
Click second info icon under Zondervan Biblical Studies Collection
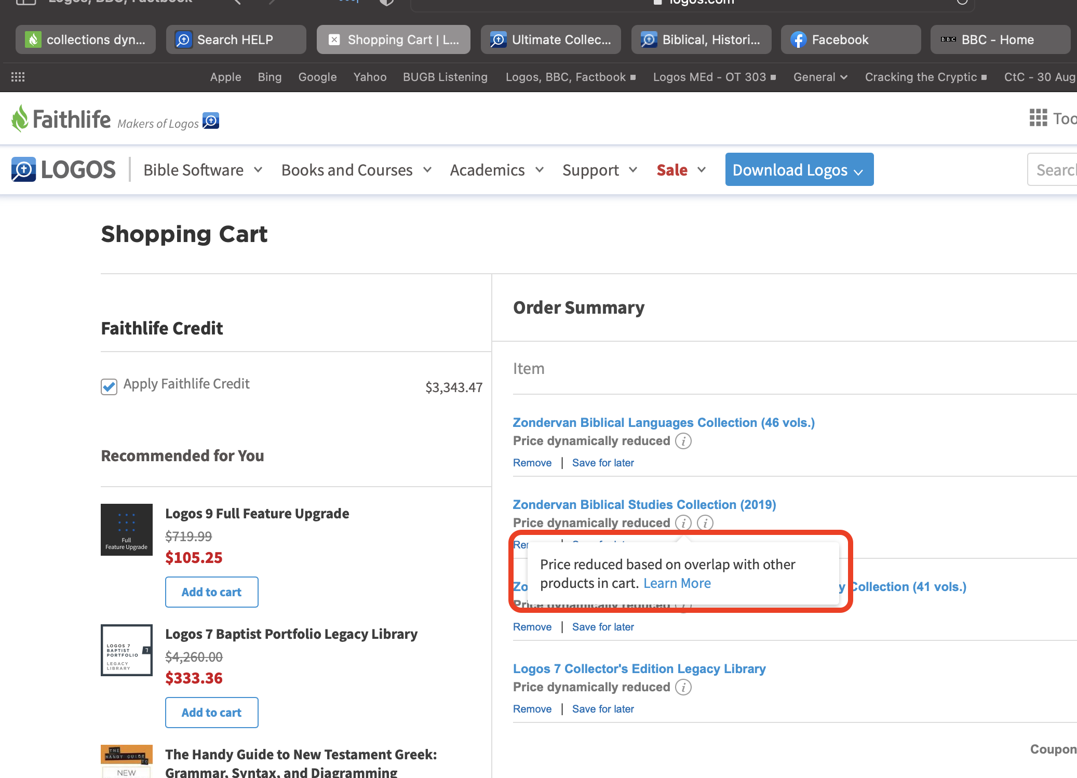coord(705,523)
